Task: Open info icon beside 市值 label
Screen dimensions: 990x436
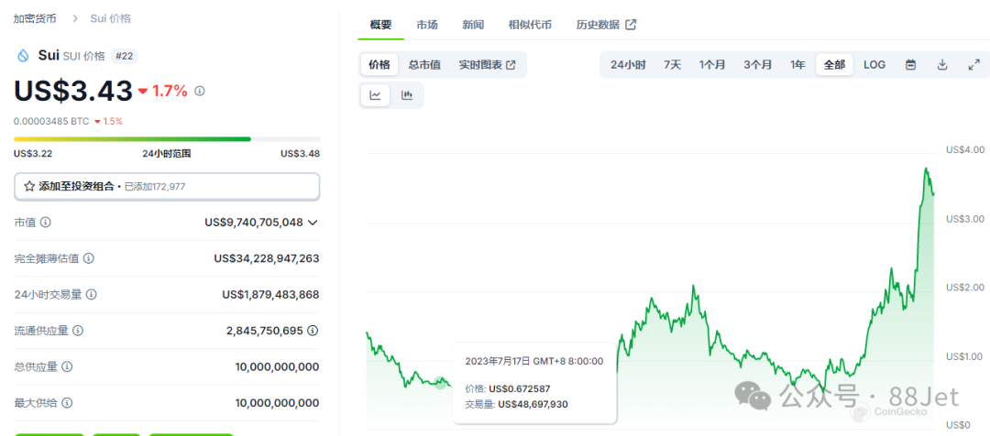Action: [46, 222]
